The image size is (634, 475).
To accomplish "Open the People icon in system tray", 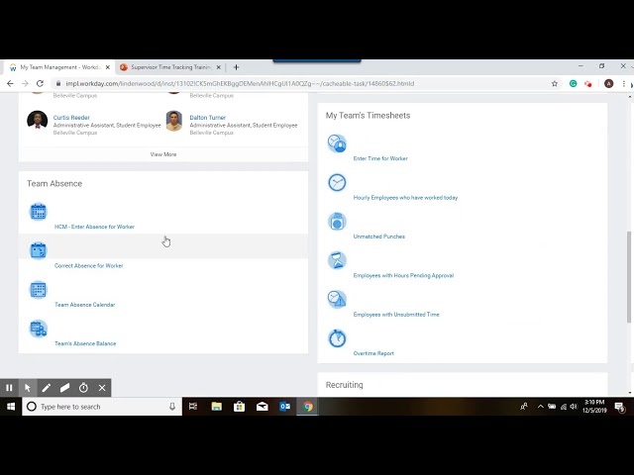I will click(524, 407).
